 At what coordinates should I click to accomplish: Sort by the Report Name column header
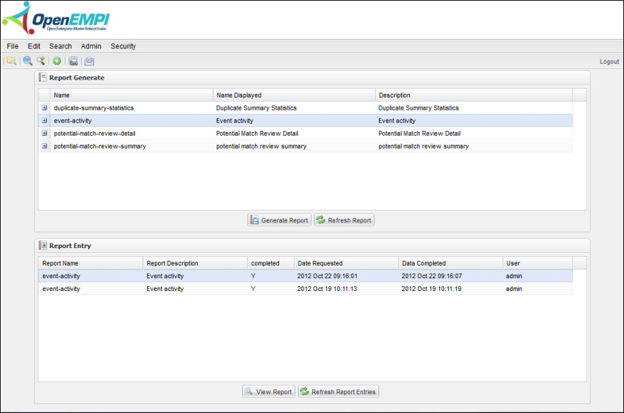click(x=91, y=263)
